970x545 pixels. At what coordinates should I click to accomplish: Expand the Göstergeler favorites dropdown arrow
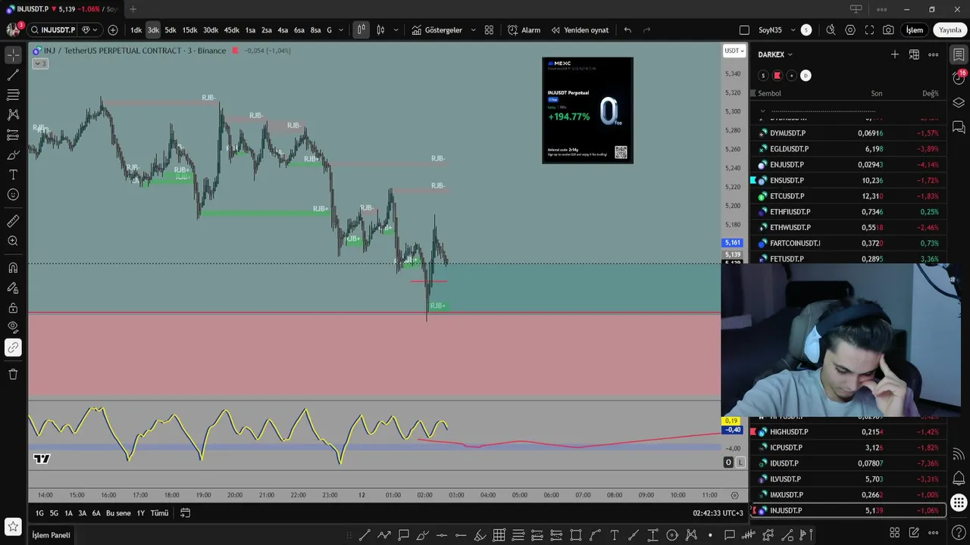[x=473, y=30]
